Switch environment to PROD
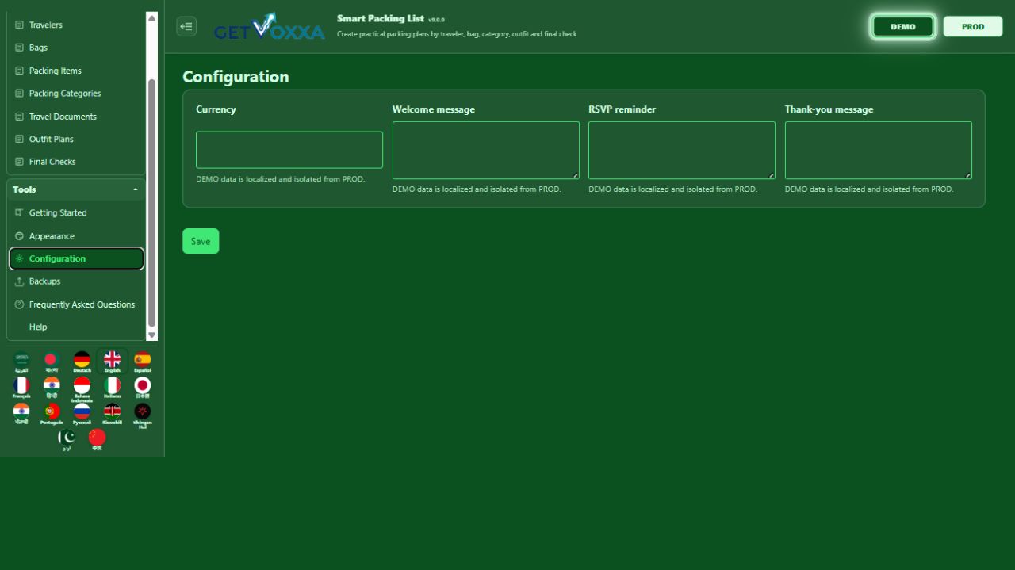This screenshot has height=570, width=1015. [x=973, y=26]
